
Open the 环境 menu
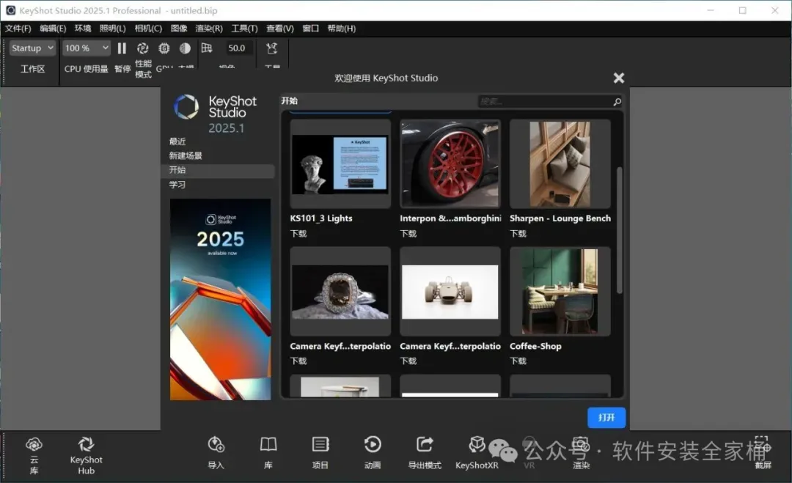tap(83, 29)
